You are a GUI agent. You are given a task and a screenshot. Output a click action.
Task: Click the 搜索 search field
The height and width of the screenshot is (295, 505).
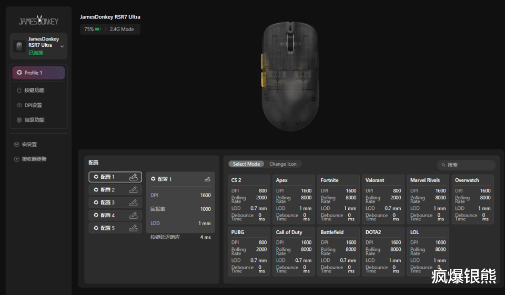pos(467,165)
